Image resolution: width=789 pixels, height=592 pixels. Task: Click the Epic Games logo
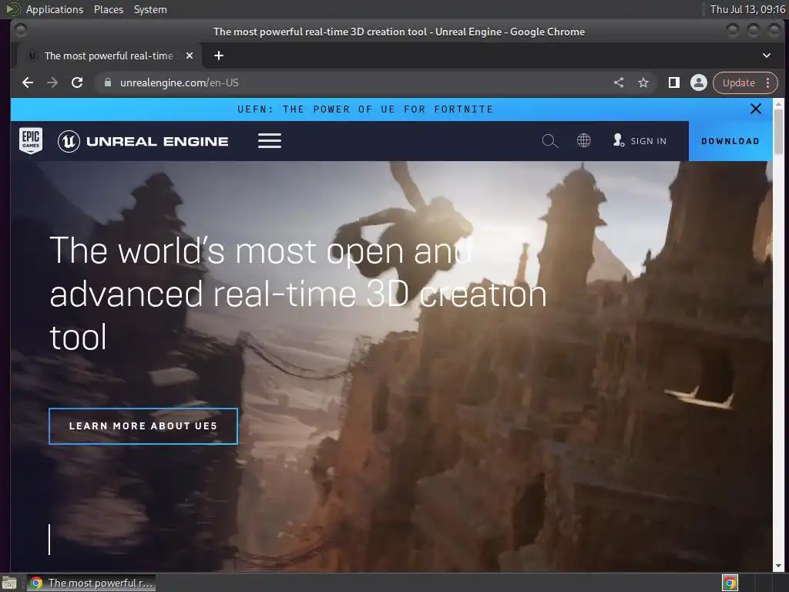(31, 140)
